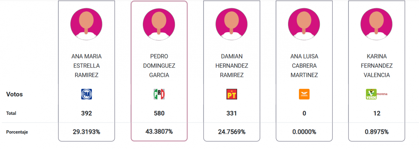Click the Verde Morena coalition logo
Viewport: 419px width, 149px height.
[x=376, y=94]
